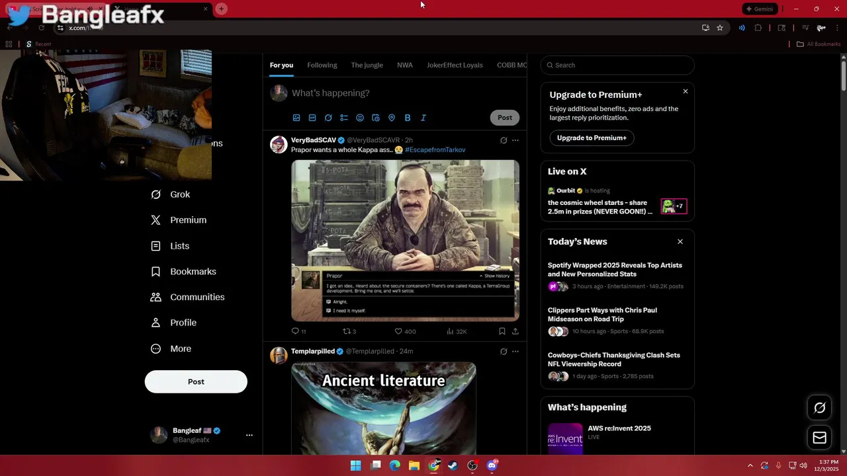Click the Search input field
The image size is (847, 476).
pyautogui.click(x=617, y=65)
